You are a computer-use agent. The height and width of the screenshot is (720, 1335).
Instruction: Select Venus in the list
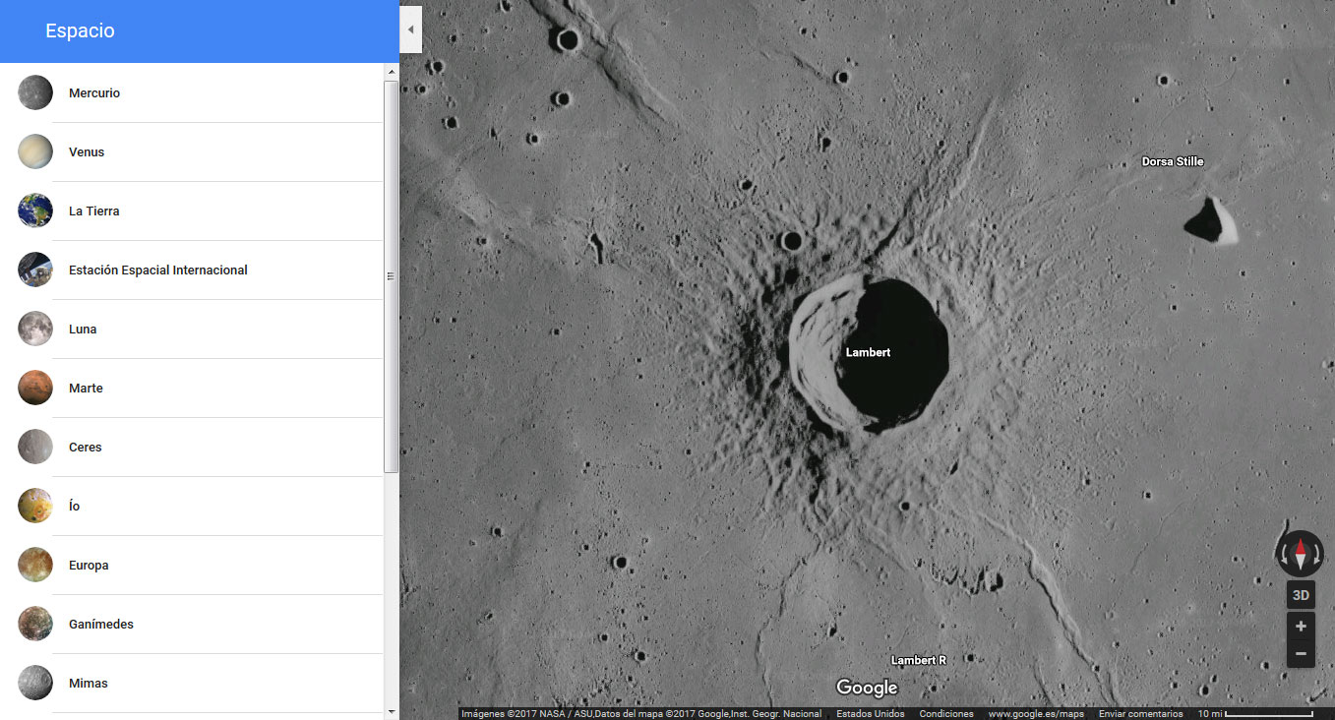pyautogui.click(x=192, y=151)
